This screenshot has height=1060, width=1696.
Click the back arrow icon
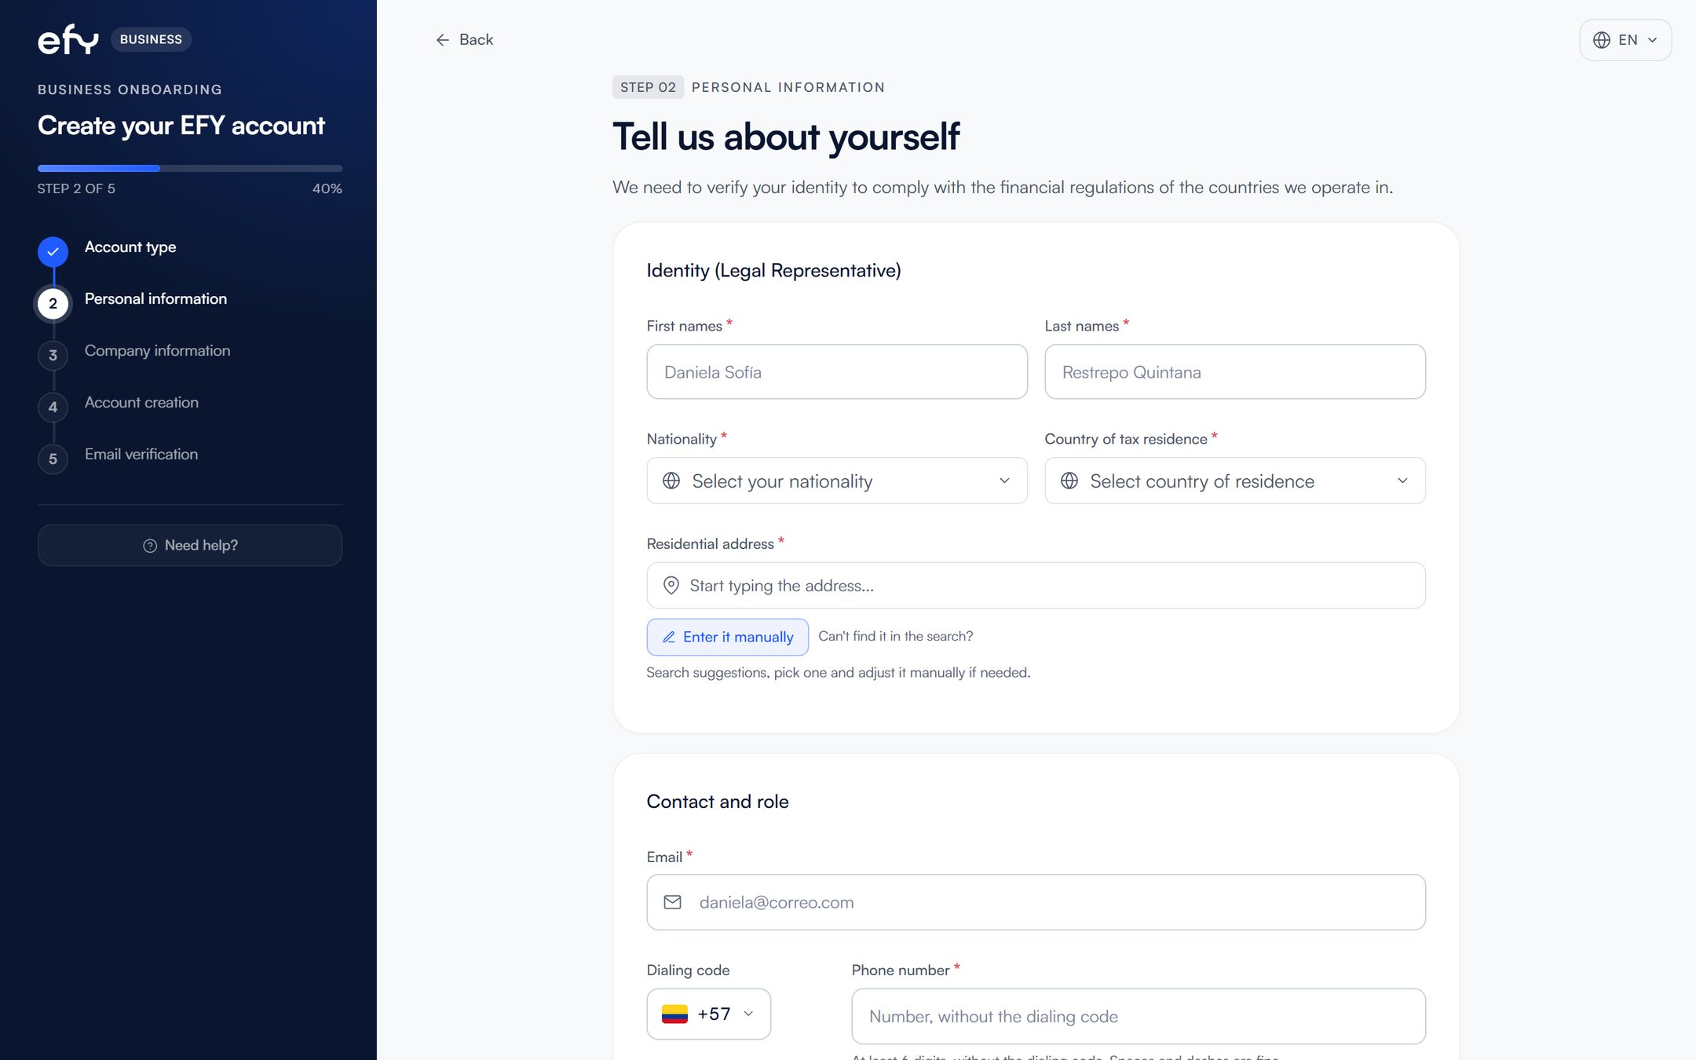point(443,40)
